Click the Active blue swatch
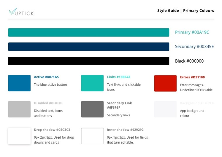 pyautogui.click(x=19, y=83)
